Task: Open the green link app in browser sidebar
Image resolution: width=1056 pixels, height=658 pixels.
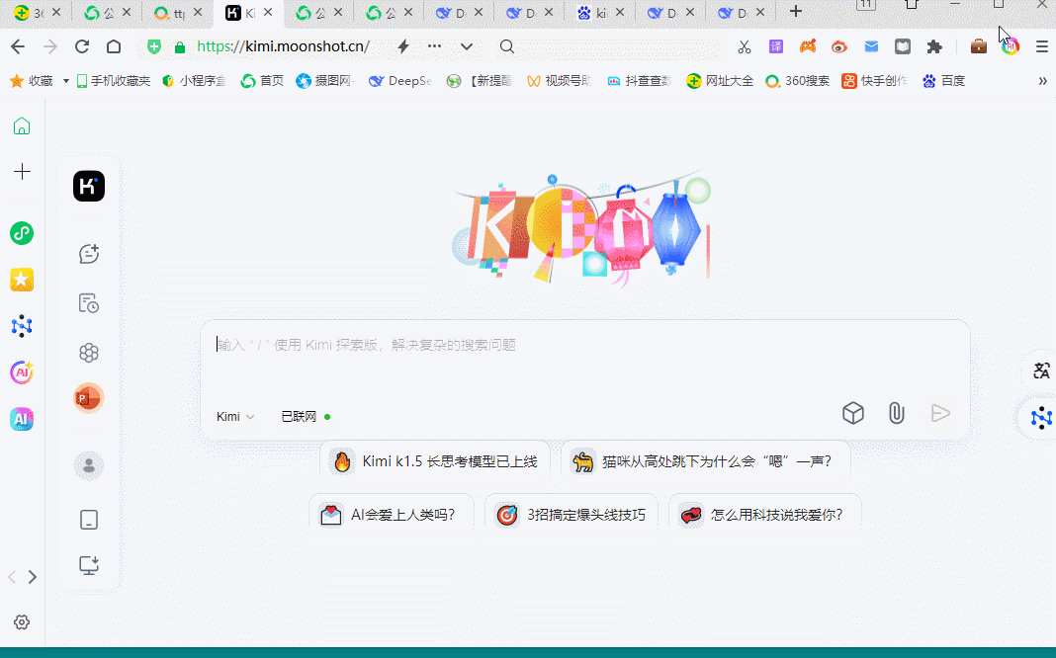Action: pos(22,233)
